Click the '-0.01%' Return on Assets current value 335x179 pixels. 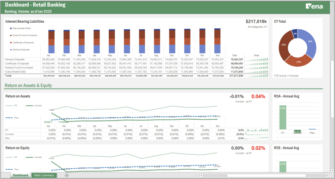[x=236, y=96]
